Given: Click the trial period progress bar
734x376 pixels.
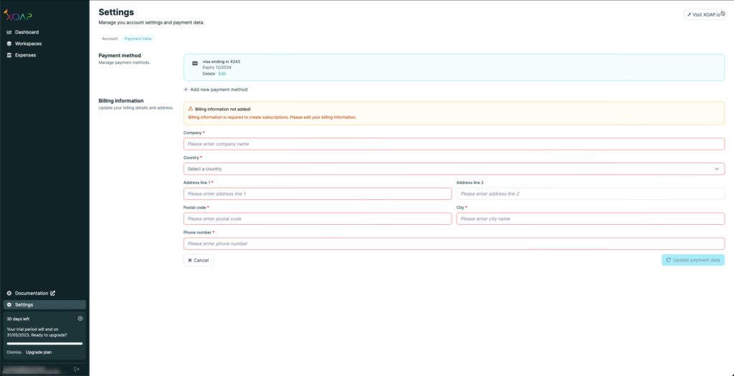Looking at the screenshot, I should tap(44, 344).
